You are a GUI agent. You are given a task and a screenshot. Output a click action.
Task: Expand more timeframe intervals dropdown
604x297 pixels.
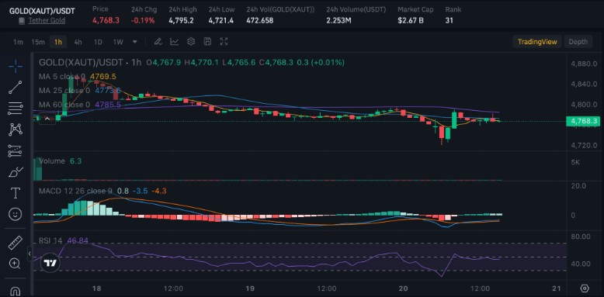tap(135, 42)
